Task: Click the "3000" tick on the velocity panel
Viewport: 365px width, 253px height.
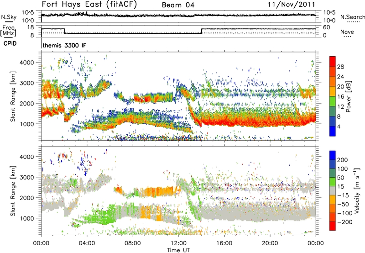Action: tap(26, 177)
